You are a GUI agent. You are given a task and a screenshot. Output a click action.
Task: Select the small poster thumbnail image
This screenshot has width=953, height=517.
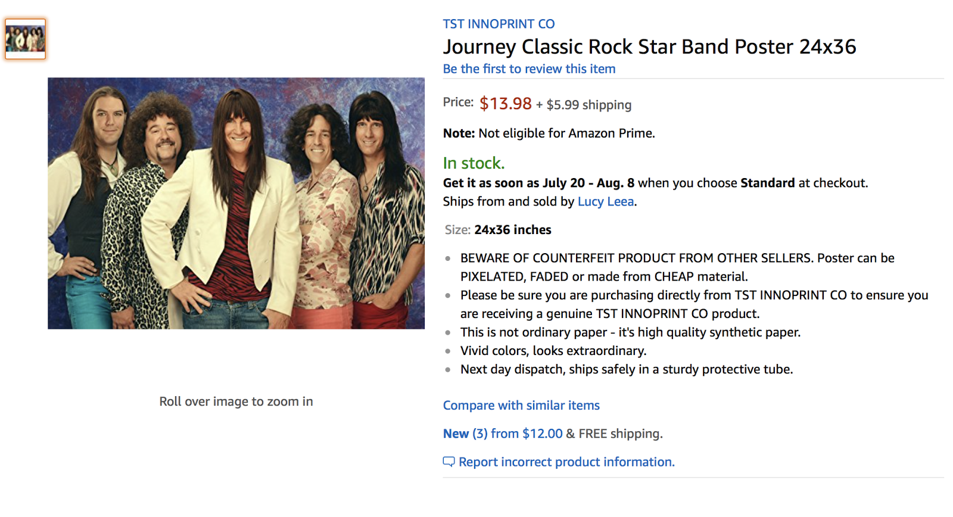coord(26,38)
